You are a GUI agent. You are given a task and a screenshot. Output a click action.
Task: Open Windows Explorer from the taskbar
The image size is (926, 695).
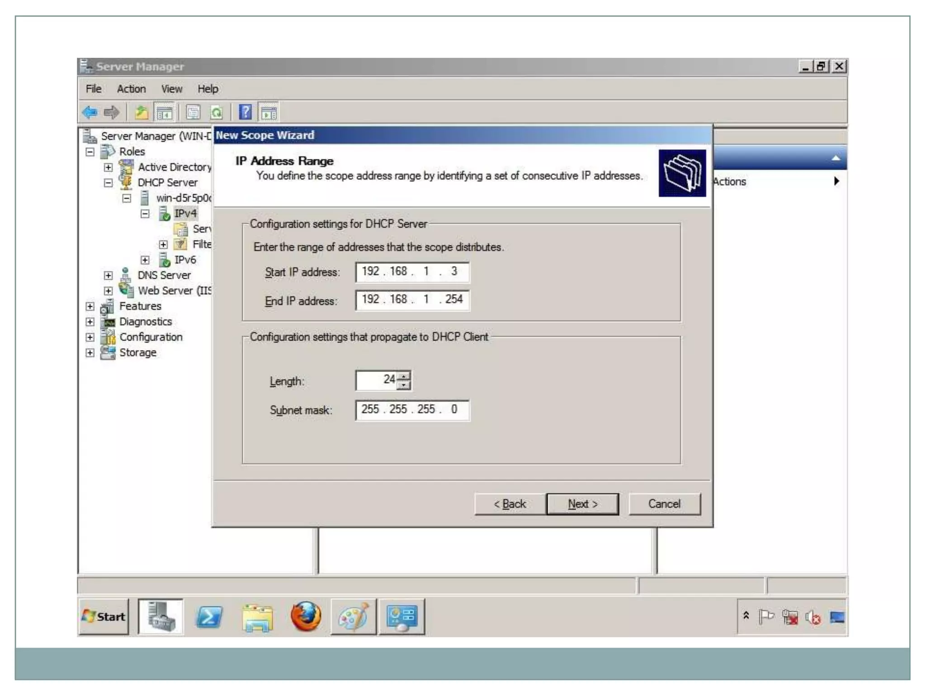click(x=257, y=617)
